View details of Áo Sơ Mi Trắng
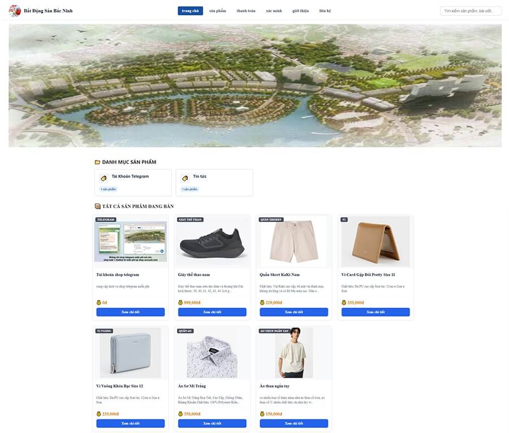The image size is (509, 433). [212, 423]
